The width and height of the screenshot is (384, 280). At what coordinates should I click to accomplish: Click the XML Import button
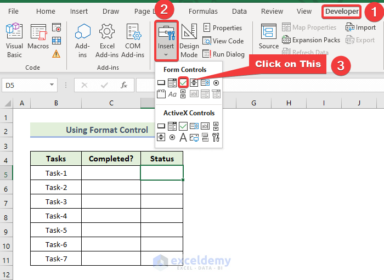[360, 27]
